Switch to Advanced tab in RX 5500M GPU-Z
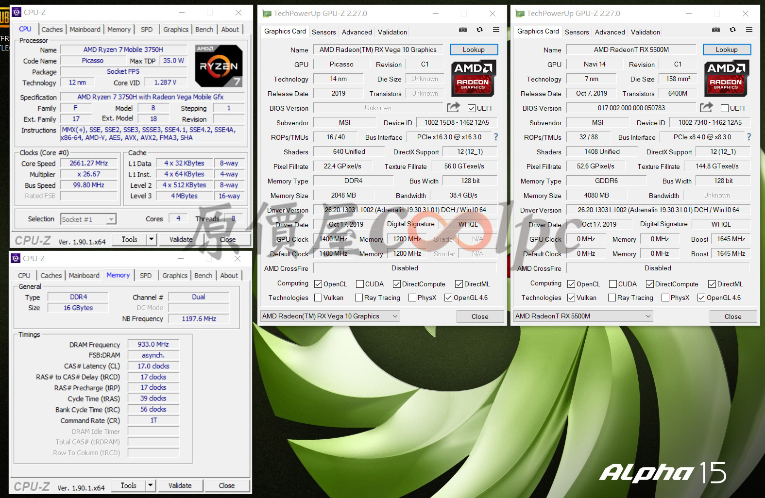 610,32
